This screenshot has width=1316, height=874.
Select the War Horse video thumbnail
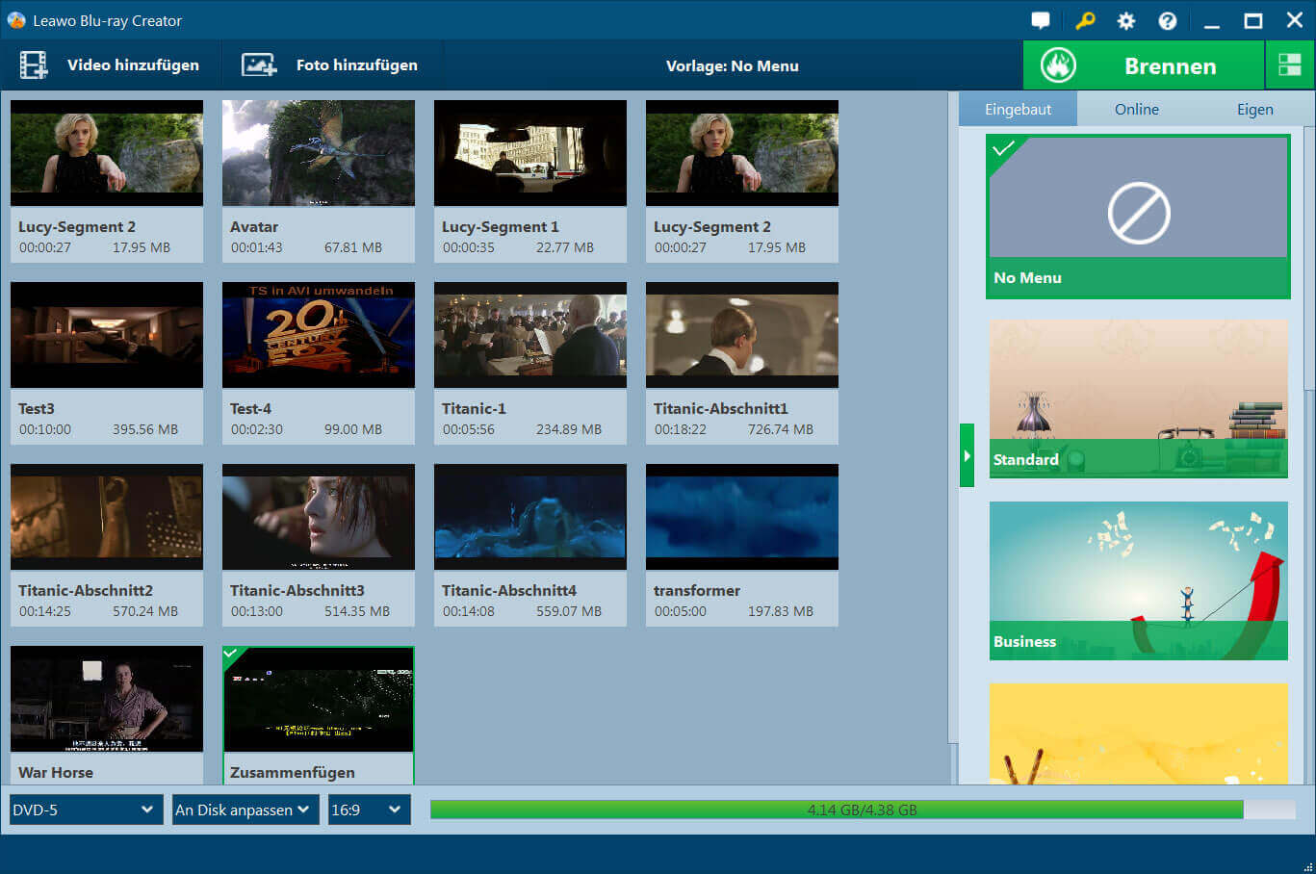(107, 699)
